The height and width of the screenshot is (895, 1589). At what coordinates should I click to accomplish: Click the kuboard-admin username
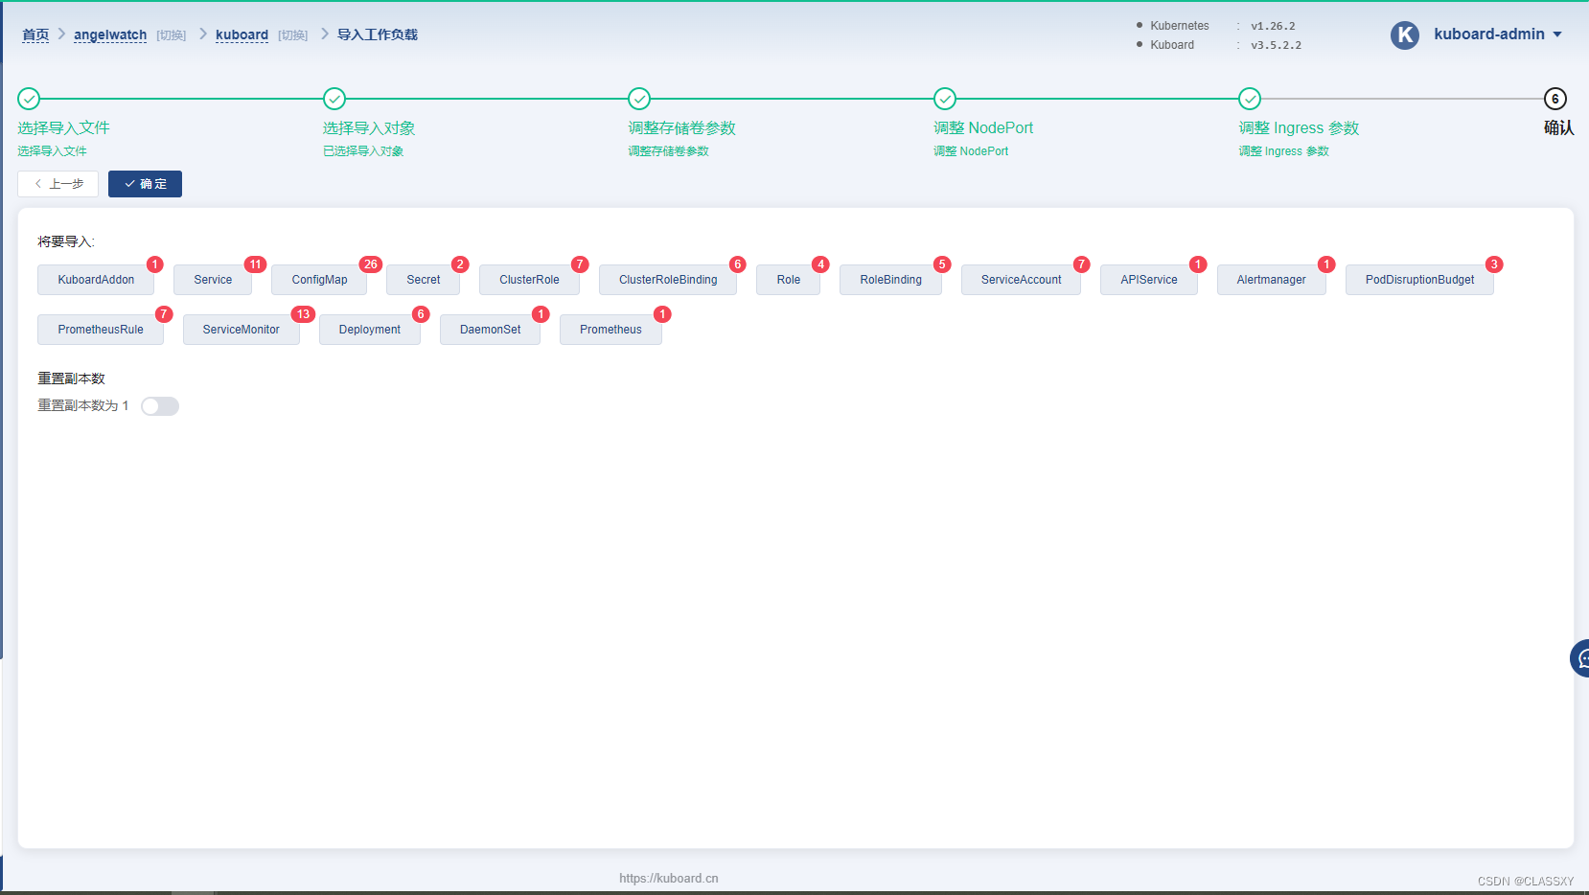(1489, 34)
